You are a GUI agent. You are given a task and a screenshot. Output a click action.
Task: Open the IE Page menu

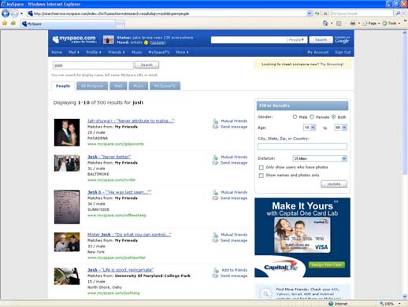pyautogui.click(x=372, y=24)
